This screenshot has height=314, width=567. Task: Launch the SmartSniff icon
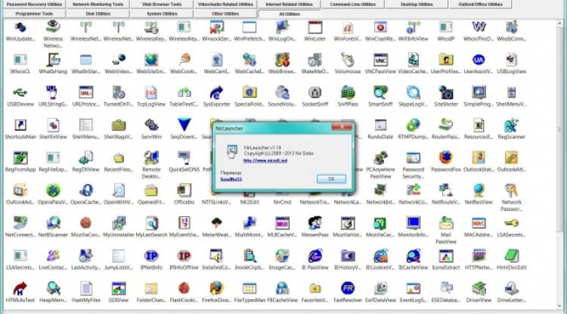point(380,93)
